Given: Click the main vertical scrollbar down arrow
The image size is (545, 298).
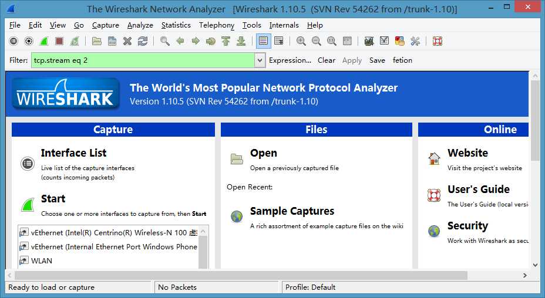Looking at the screenshot, I should (x=535, y=265).
